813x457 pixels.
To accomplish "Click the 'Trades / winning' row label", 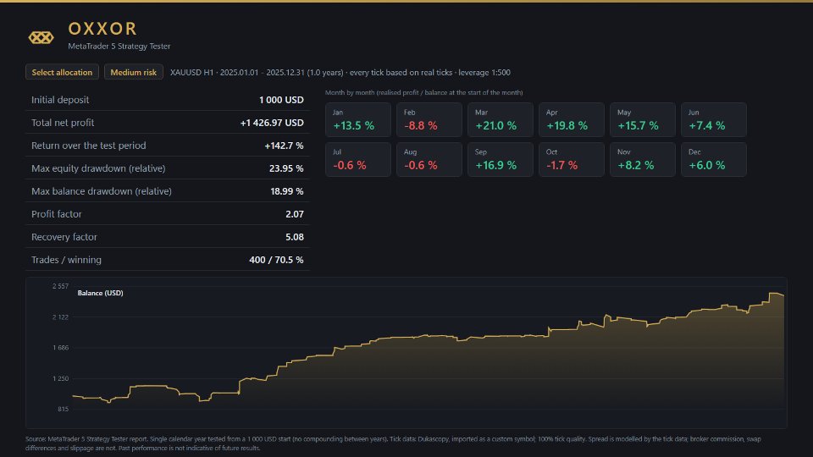I will coord(66,260).
